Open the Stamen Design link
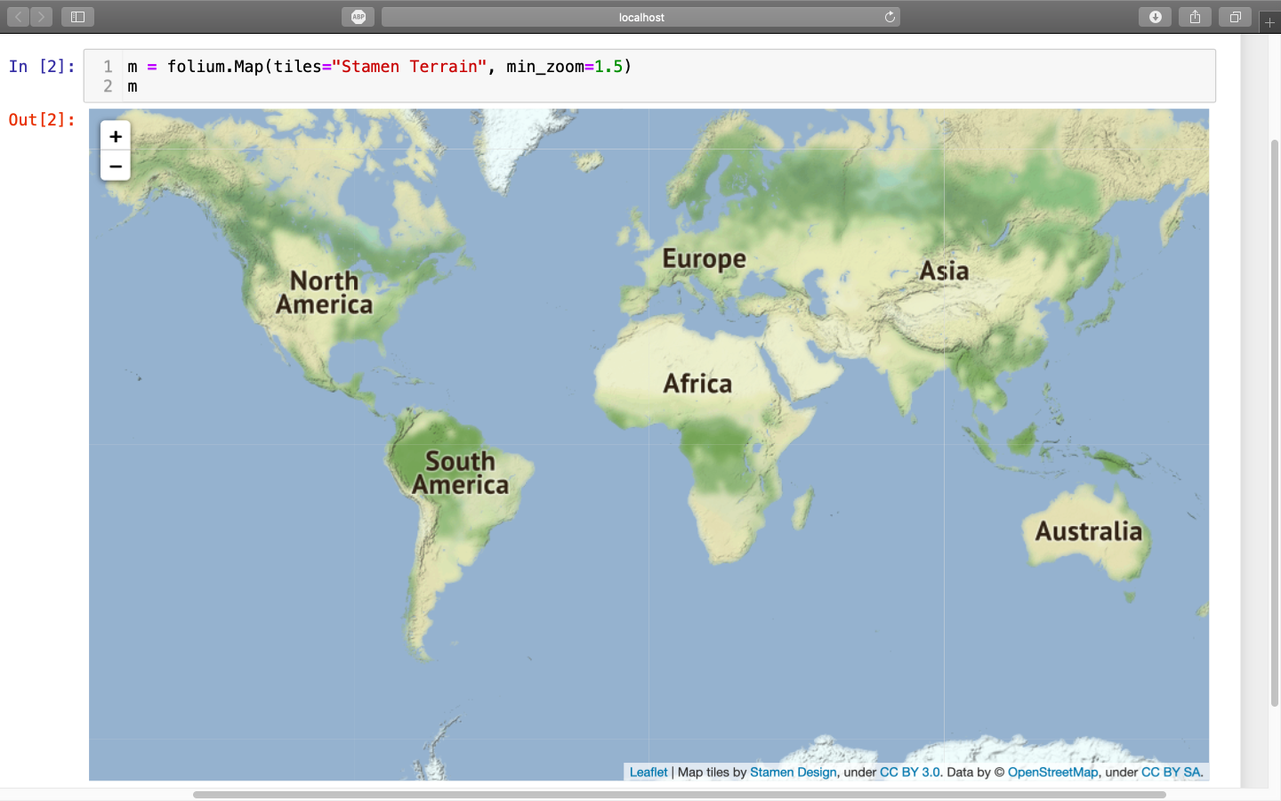 tap(794, 773)
